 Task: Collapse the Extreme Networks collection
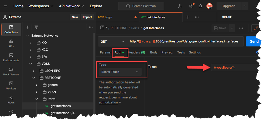[x=27, y=36]
